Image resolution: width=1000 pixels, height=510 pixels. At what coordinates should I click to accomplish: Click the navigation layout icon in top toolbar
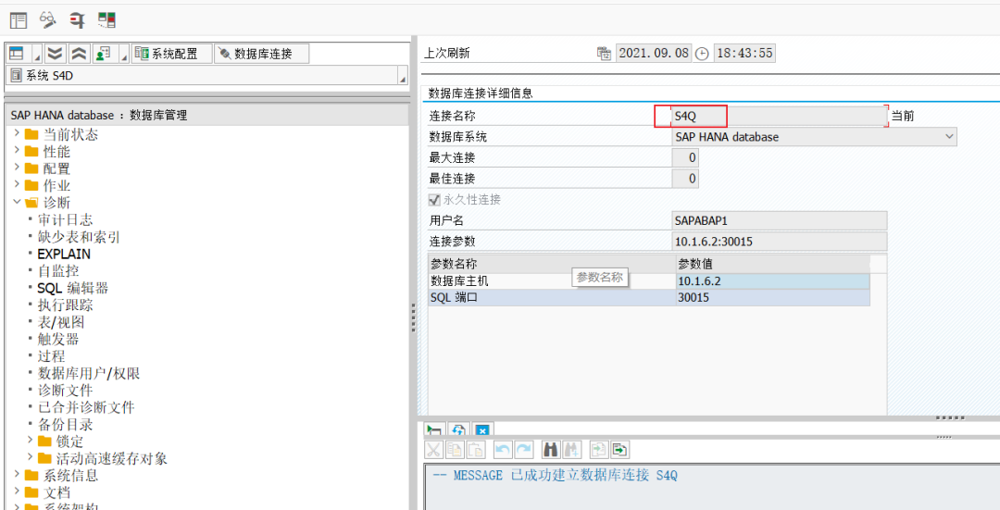coord(19,20)
